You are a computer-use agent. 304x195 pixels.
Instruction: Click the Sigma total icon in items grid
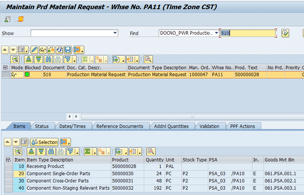[x=88, y=151]
